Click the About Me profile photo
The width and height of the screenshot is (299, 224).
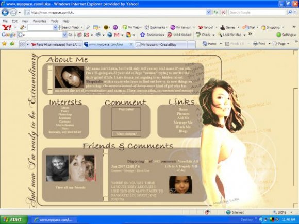(x=70, y=77)
